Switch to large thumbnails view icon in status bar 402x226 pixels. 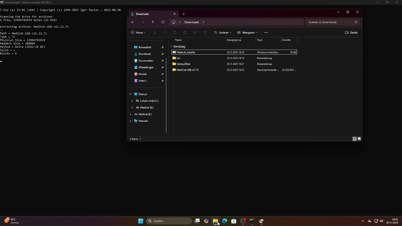(359, 139)
